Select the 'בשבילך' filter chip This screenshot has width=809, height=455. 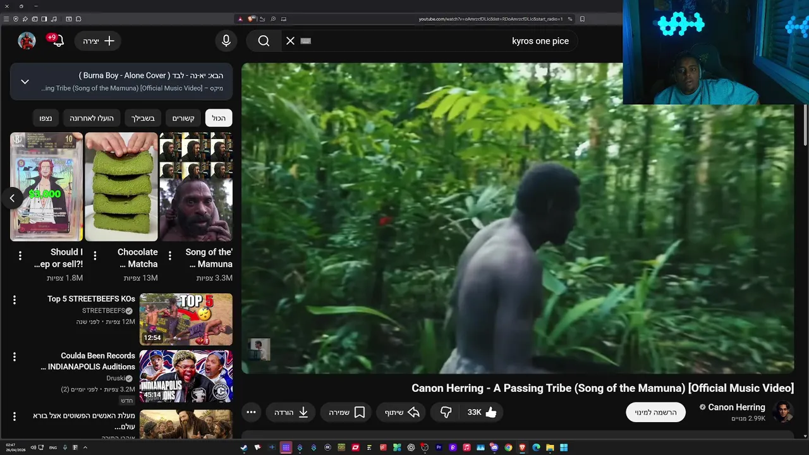[143, 118]
